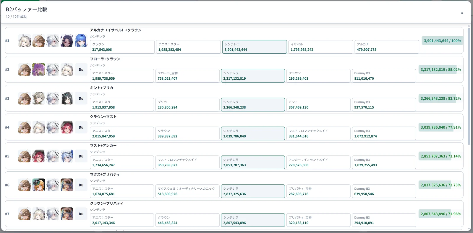Image resolution: width=473 pixels, height=233 pixels.
Task: Click the Du dummy slot in row #2
Action: (81, 70)
